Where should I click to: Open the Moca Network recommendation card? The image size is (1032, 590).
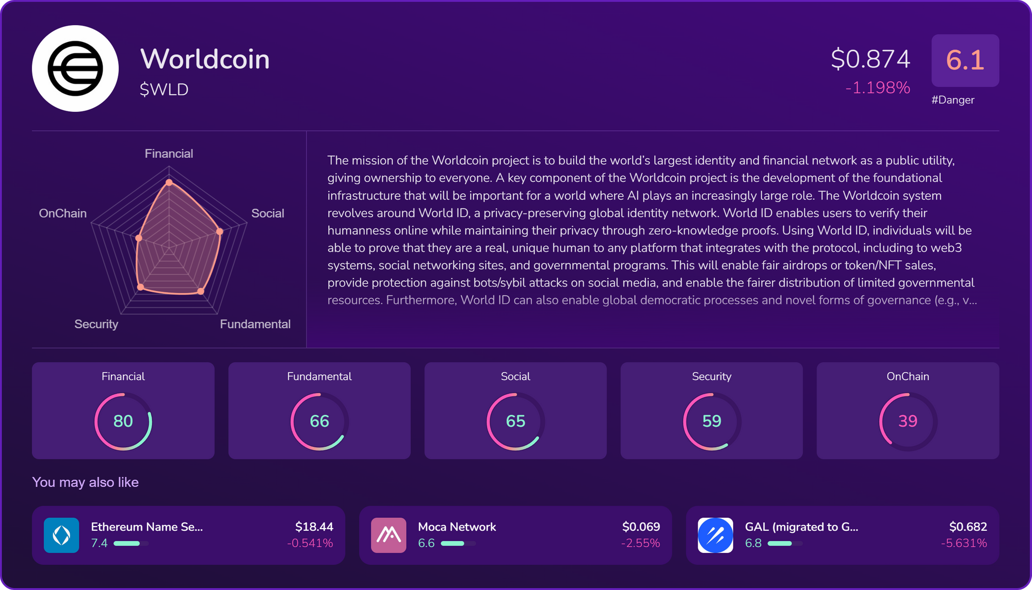tap(515, 535)
